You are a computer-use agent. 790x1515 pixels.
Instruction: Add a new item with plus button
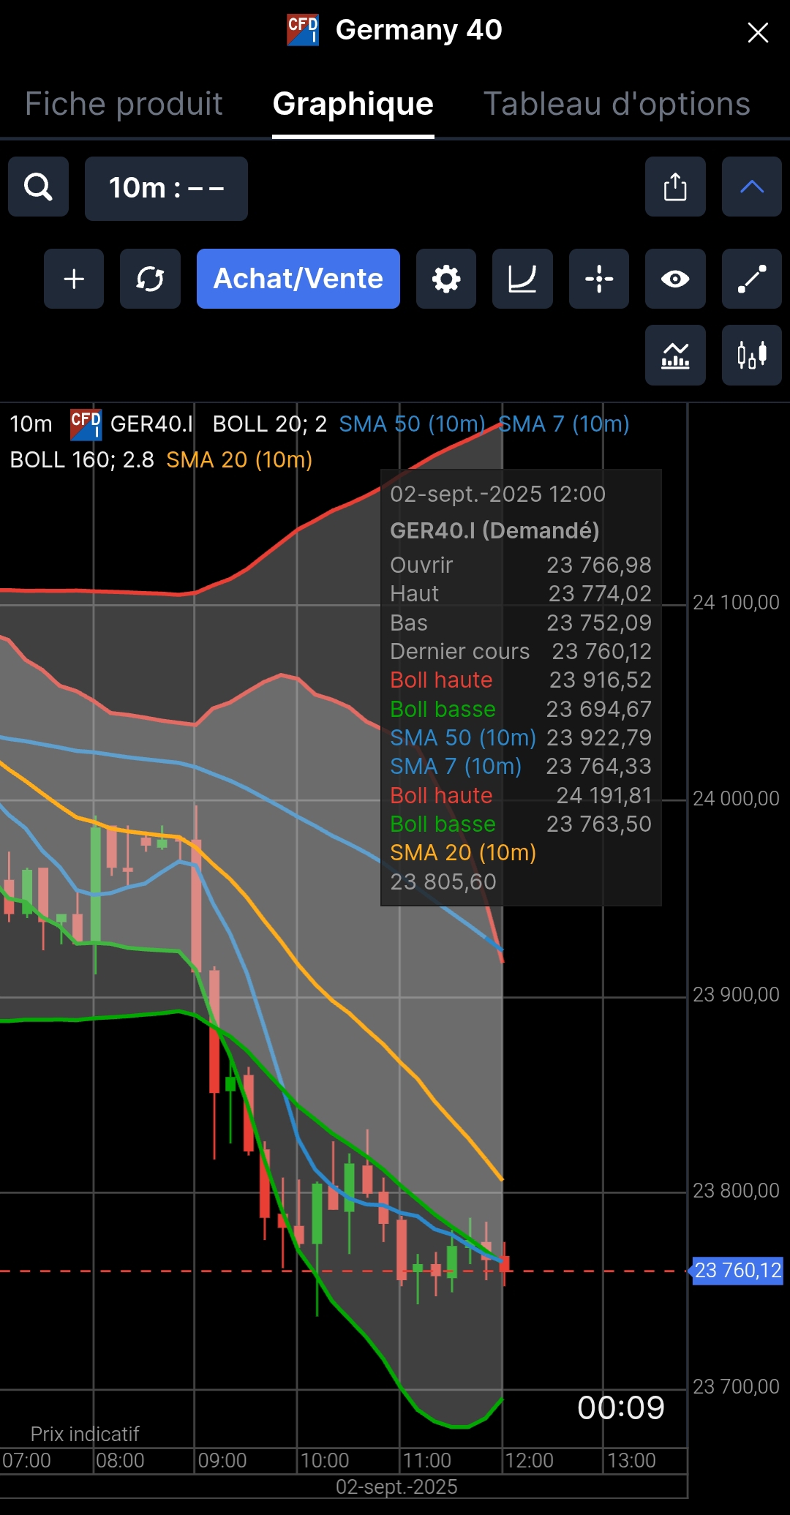(x=74, y=279)
